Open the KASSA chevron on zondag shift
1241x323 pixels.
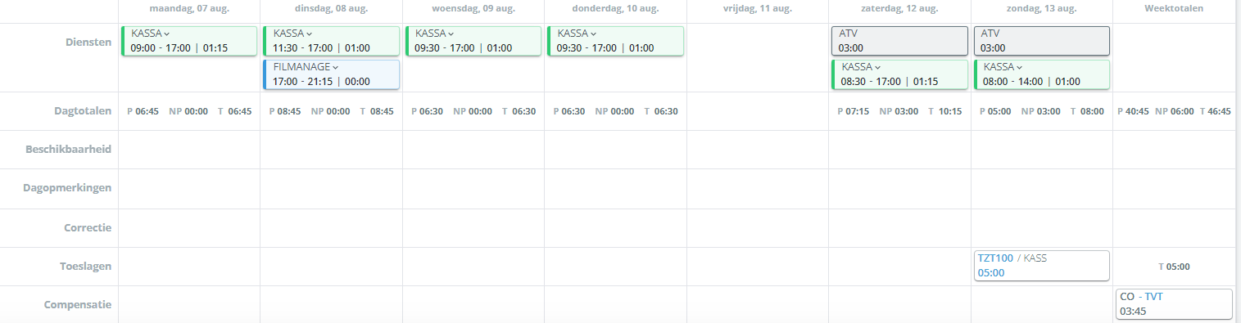tap(1020, 68)
